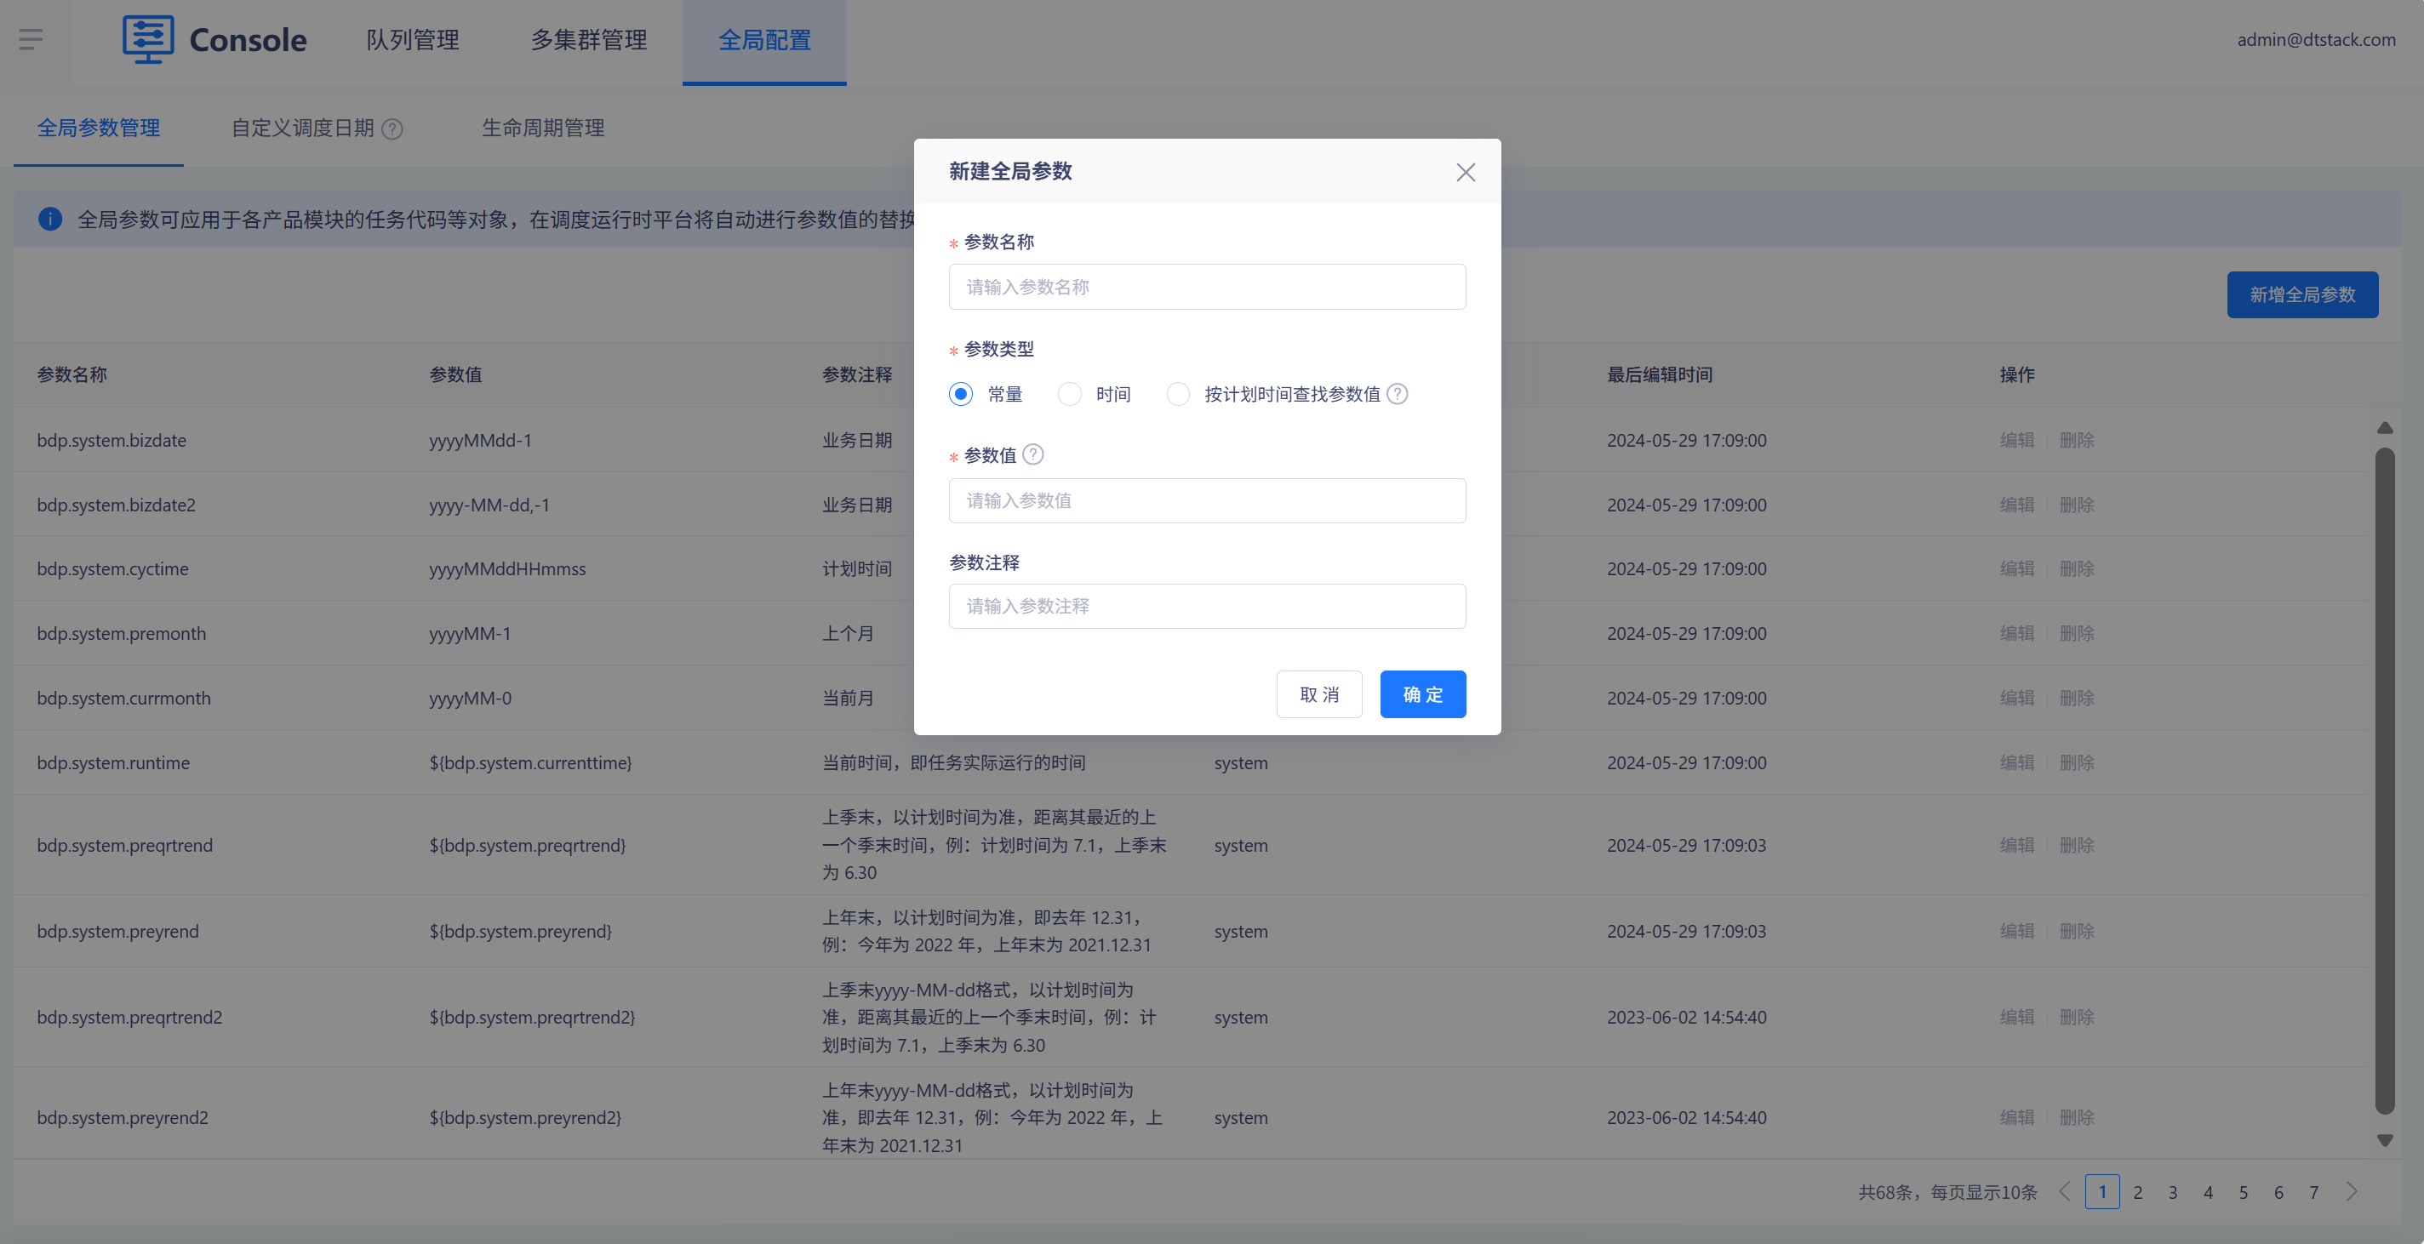Image resolution: width=2424 pixels, height=1244 pixels.
Task: Click the bdp.system.cyctime parameter name
Action: pyautogui.click(x=113, y=569)
